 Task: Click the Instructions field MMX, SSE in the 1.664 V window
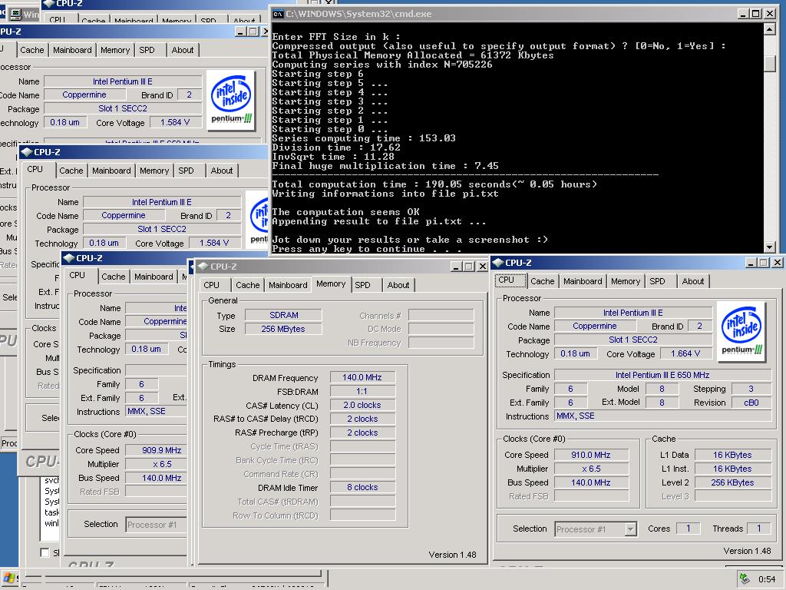coord(662,416)
